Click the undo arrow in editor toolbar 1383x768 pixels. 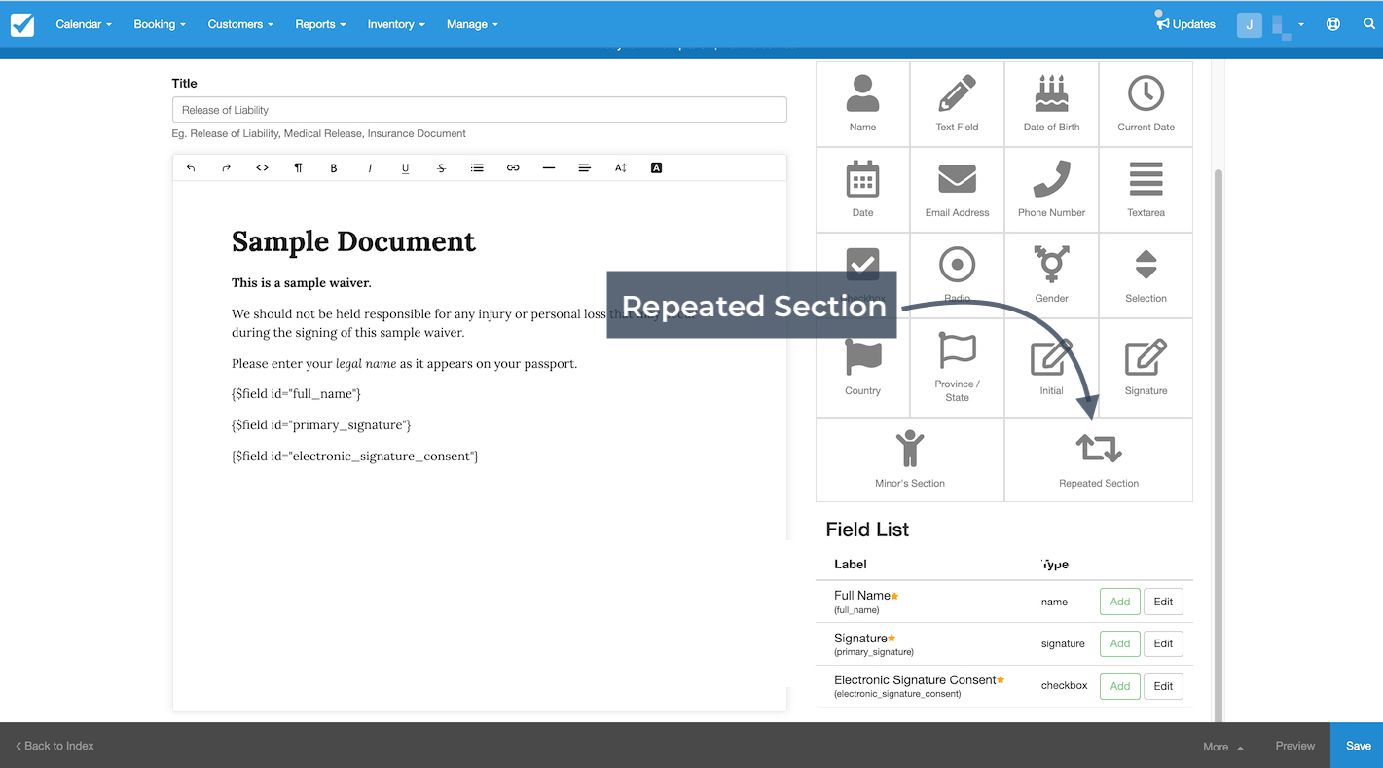click(x=191, y=168)
